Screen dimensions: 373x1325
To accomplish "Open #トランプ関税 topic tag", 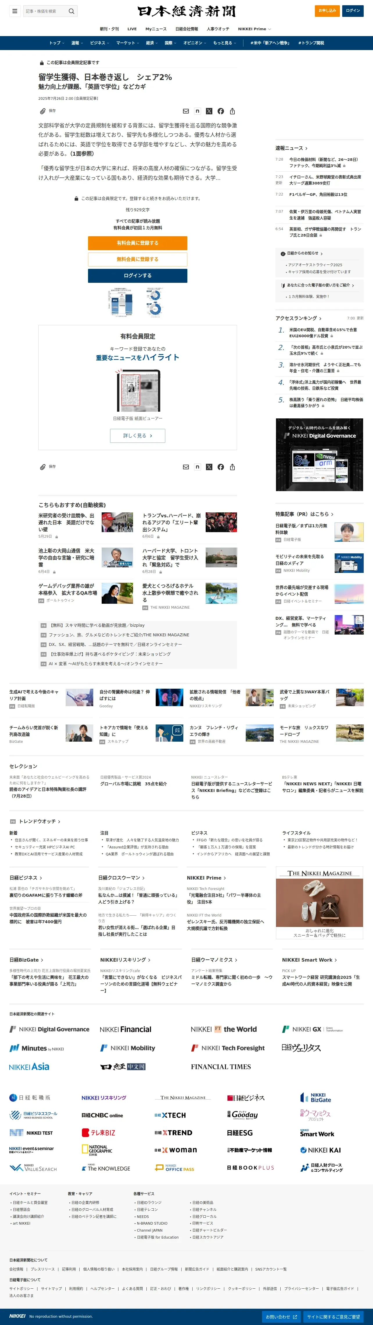I will [311, 43].
